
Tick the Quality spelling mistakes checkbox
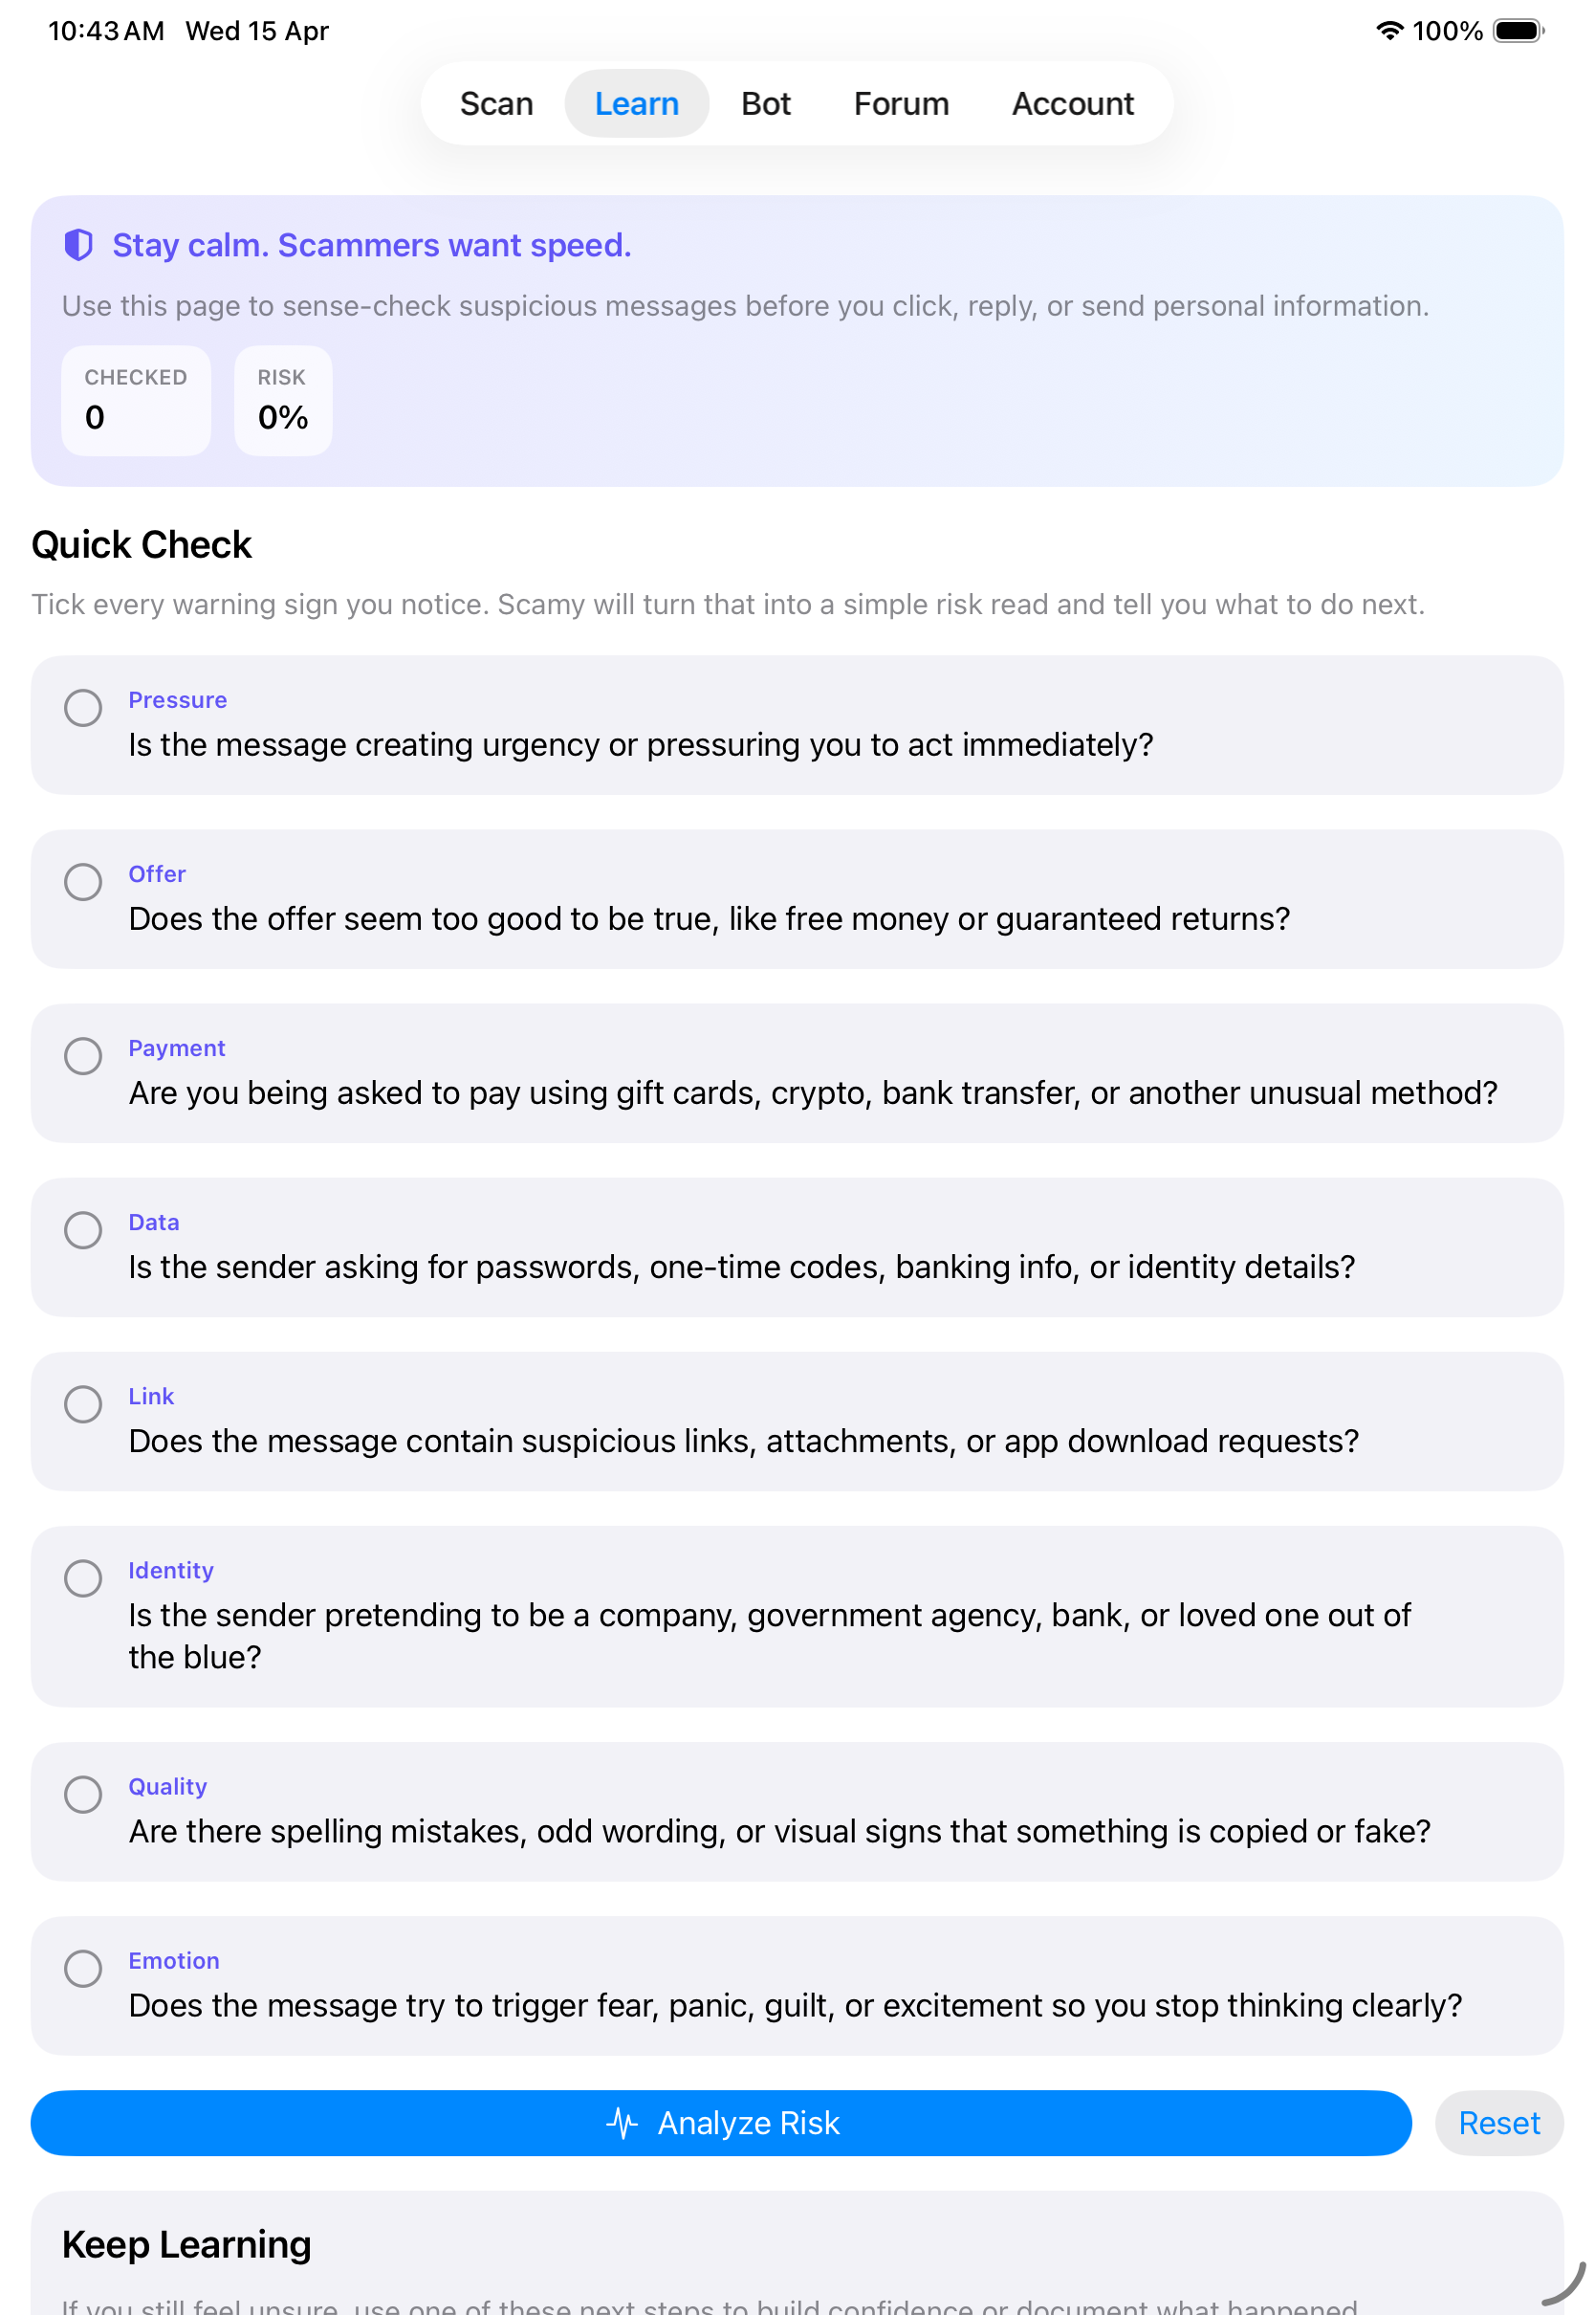click(83, 1796)
